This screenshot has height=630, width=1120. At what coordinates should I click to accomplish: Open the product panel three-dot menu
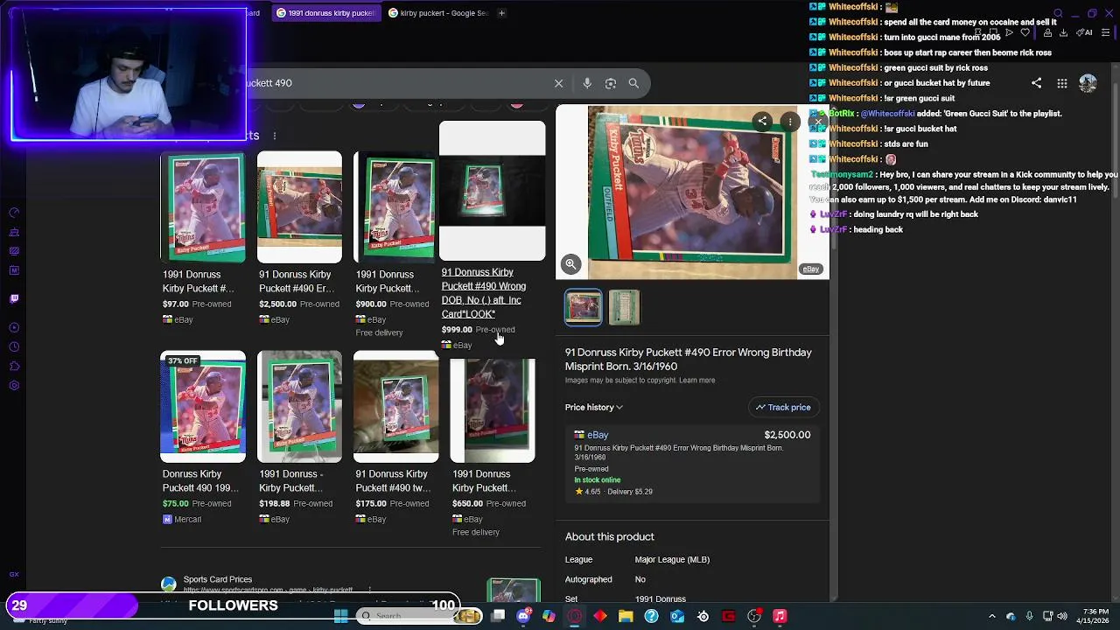[790, 122]
